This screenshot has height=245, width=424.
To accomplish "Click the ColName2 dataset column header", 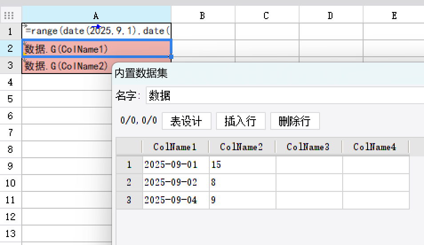I will 241,147.
